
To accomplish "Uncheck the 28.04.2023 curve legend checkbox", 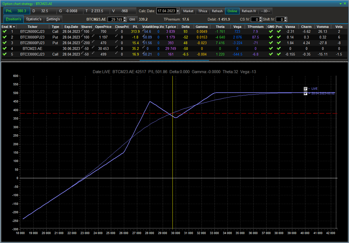I will tap(305, 93).
